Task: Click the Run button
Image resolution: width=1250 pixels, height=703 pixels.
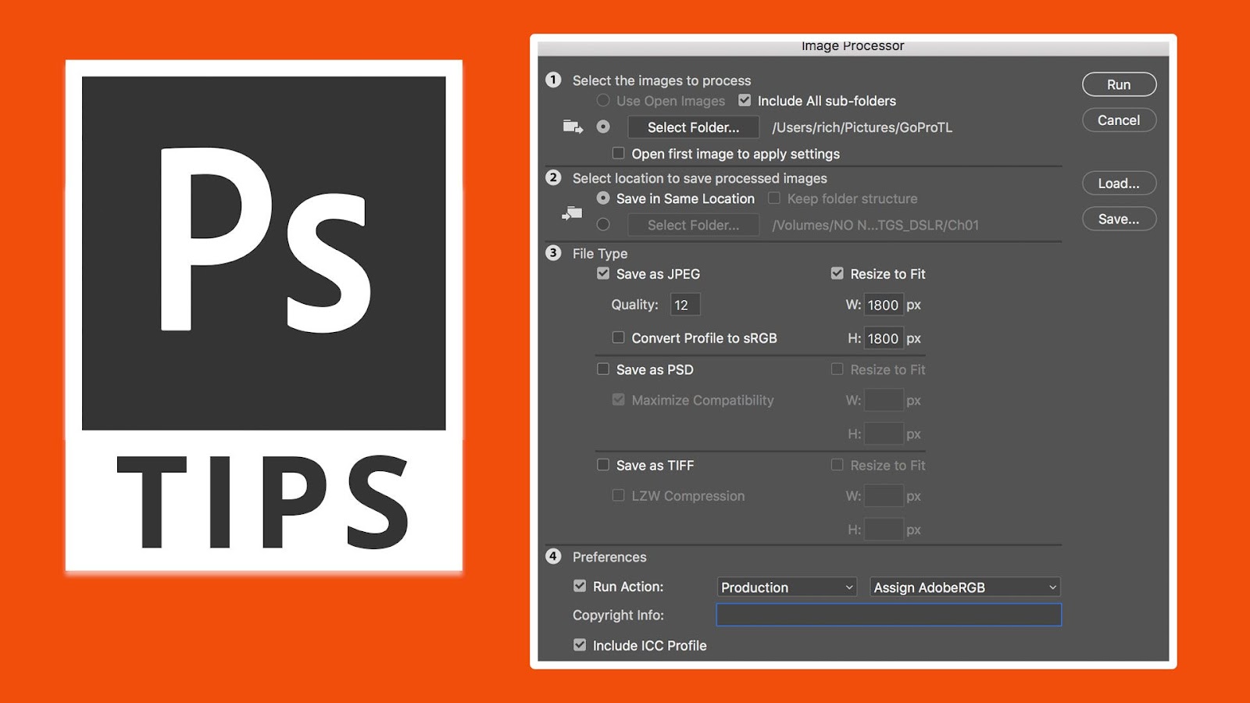Action: point(1119,84)
